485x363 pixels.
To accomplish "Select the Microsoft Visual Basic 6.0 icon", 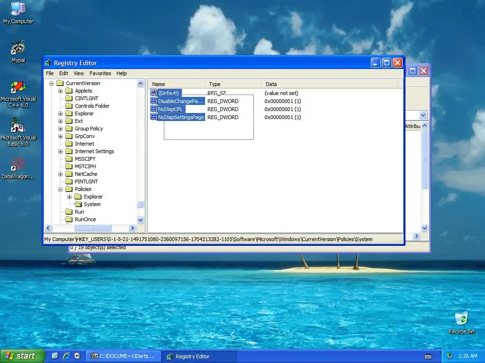I will (18, 132).
